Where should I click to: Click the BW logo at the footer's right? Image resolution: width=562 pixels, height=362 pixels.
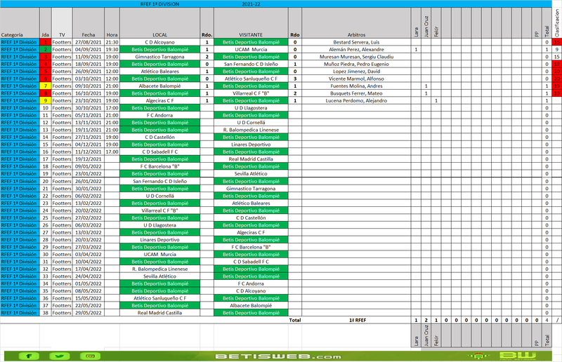[x=518, y=356]
